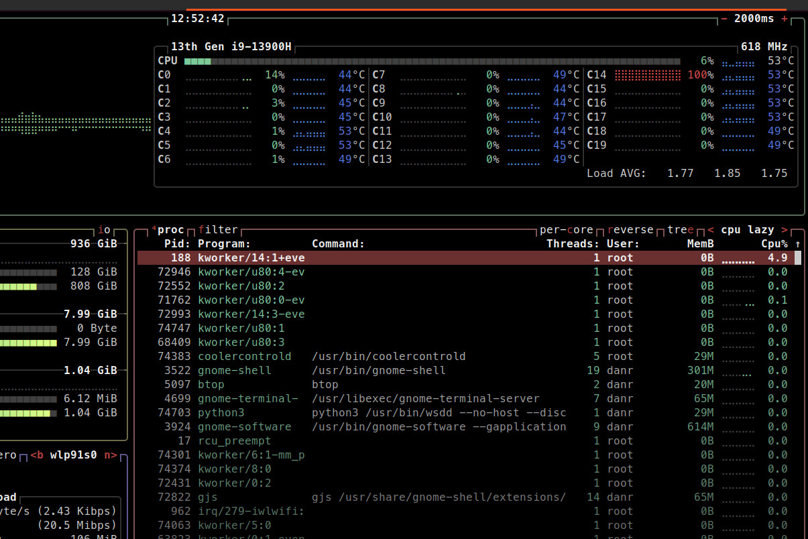Select next network interface with n
The image size is (808, 539).
tap(111, 455)
